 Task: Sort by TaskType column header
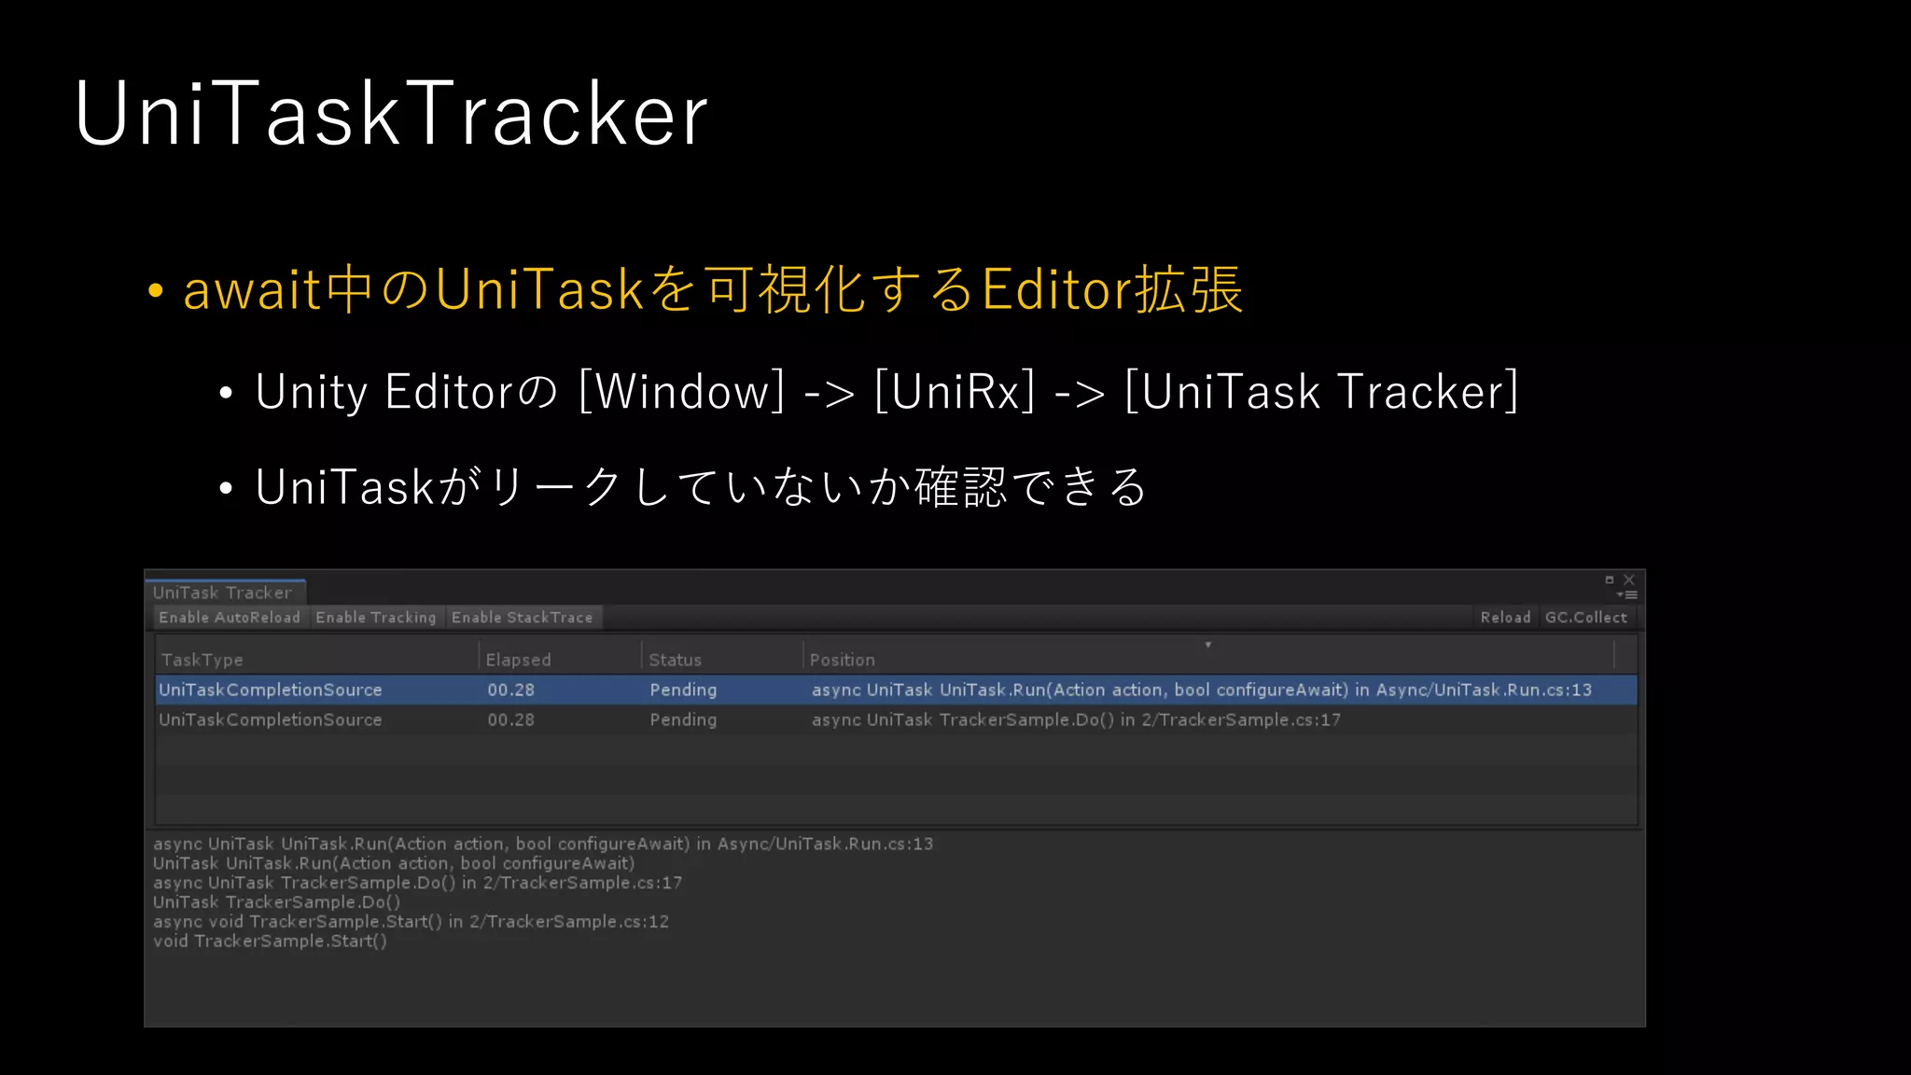coord(316,659)
